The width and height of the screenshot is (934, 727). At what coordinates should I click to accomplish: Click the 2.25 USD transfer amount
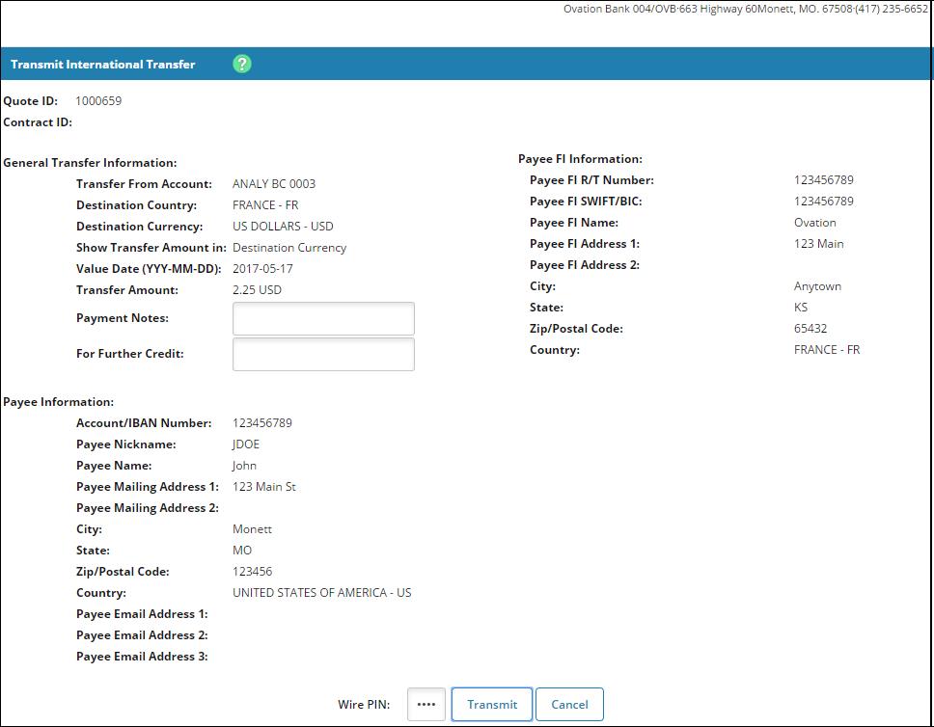[x=257, y=290]
